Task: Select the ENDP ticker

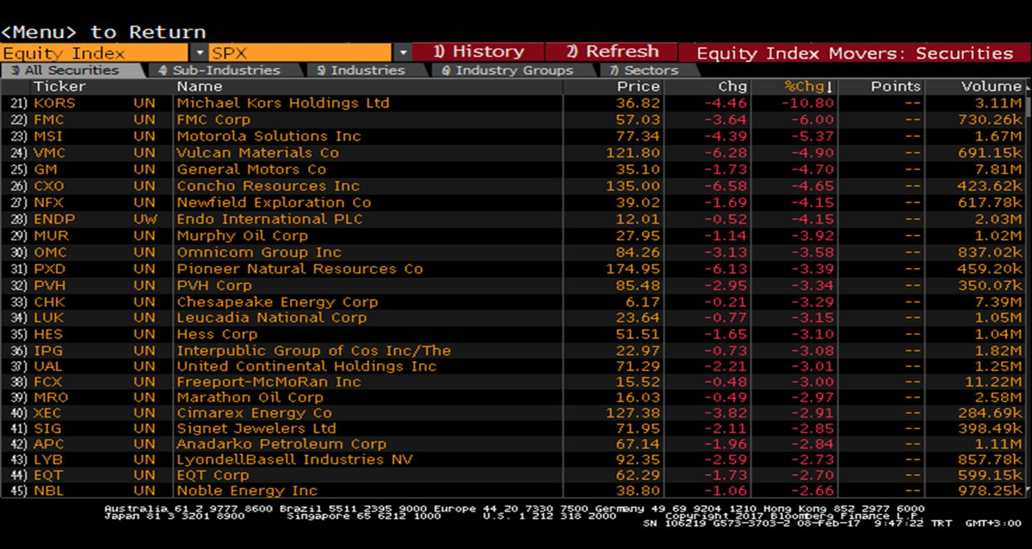Action: (x=54, y=220)
